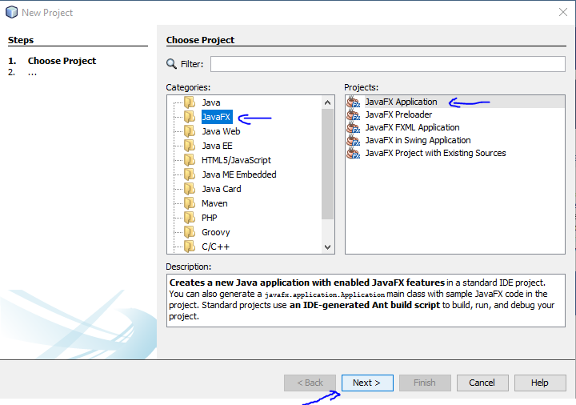Choose JavaFX in Swing Application
The image size is (576, 405).
tap(418, 140)
